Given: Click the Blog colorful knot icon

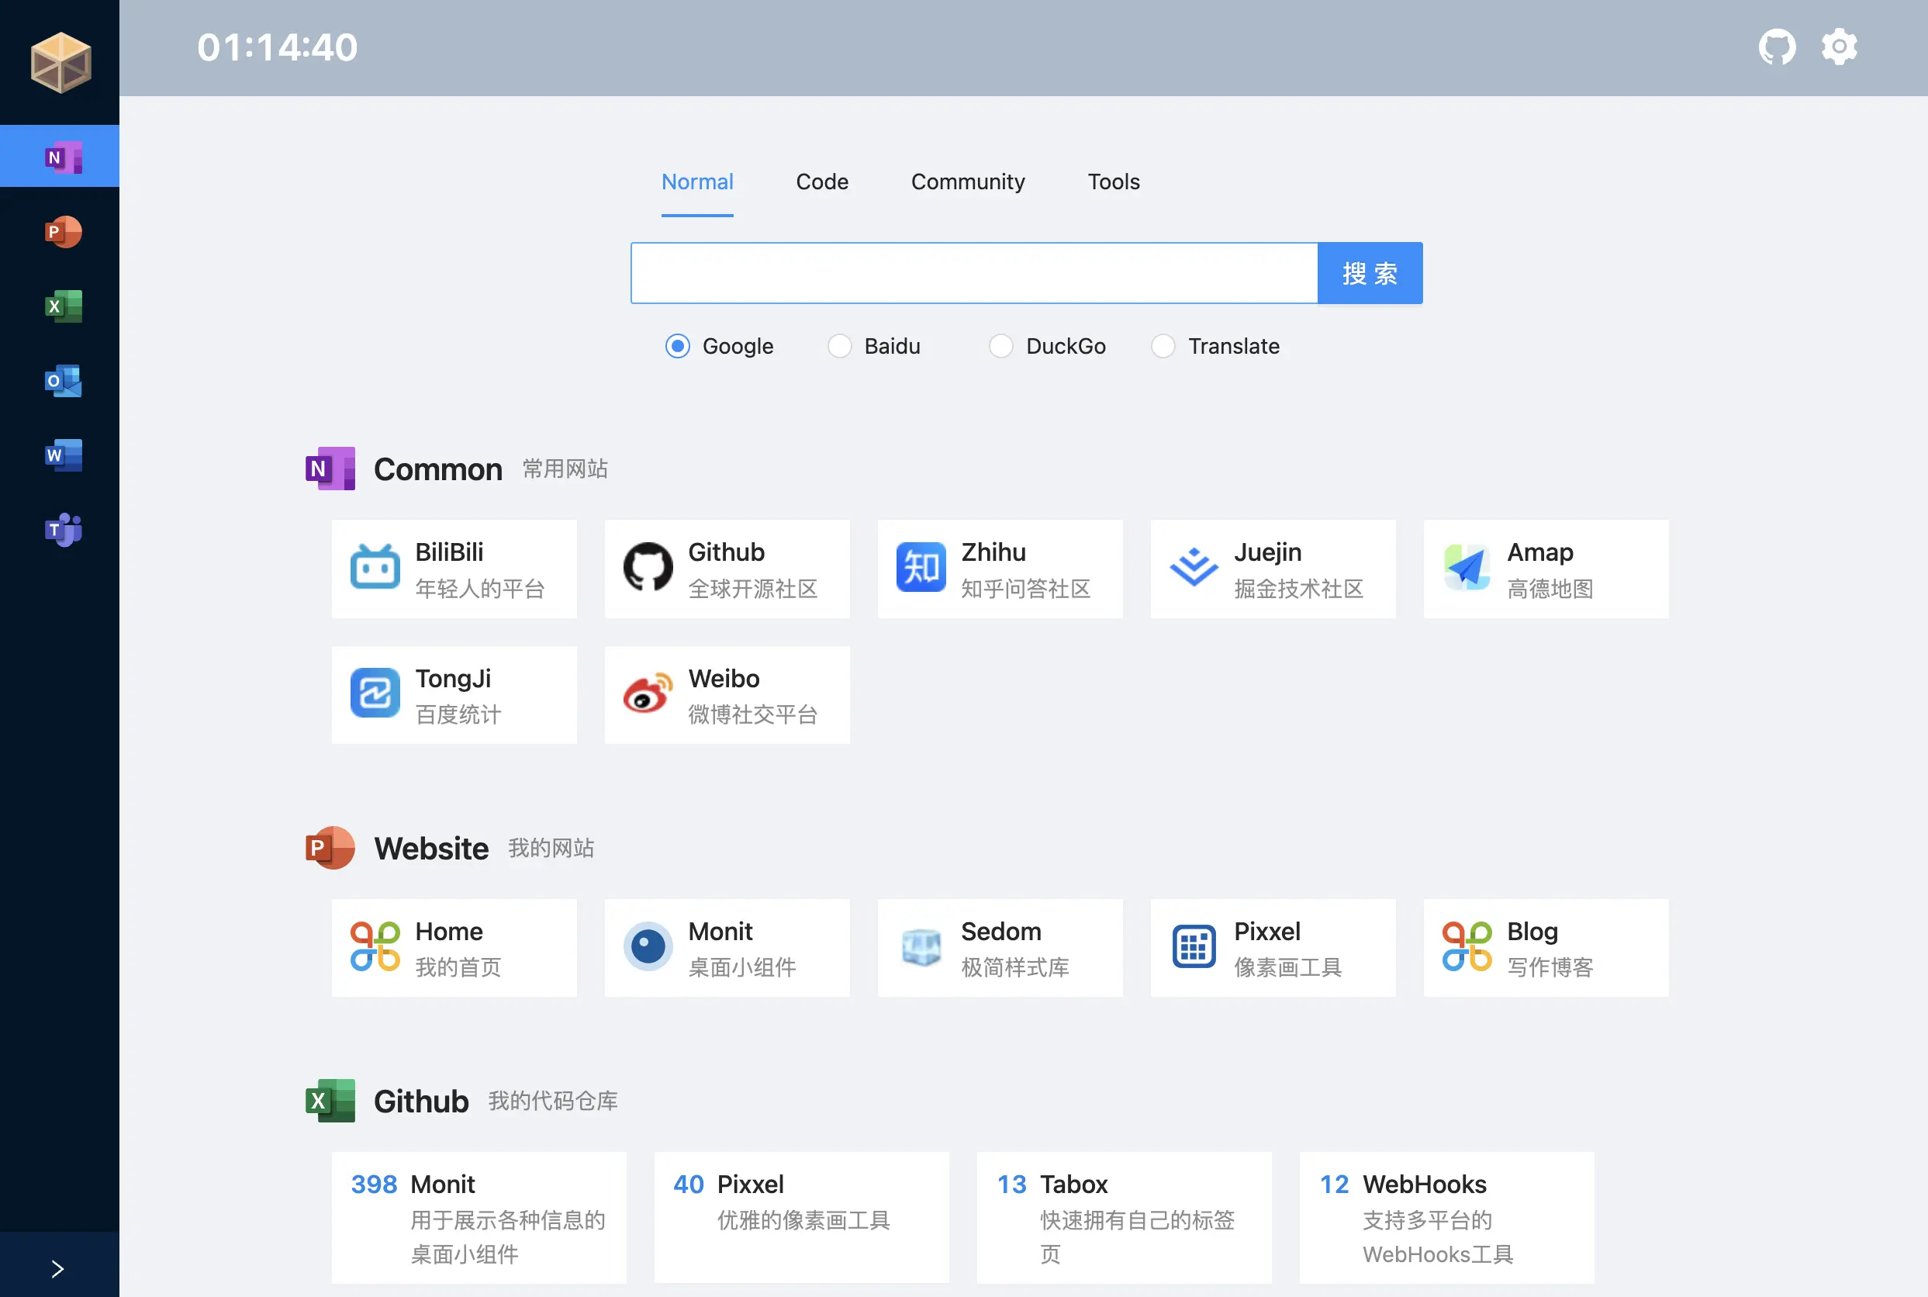Looking at the screenshot, I should [x=1466, y=946].
